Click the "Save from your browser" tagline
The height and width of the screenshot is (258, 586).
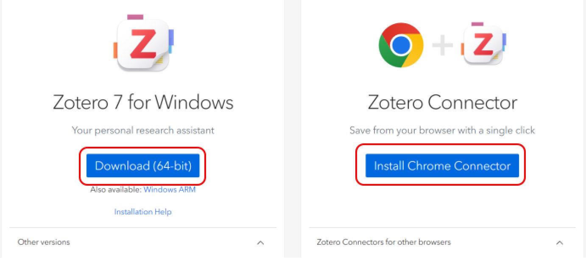pos(442,130)
